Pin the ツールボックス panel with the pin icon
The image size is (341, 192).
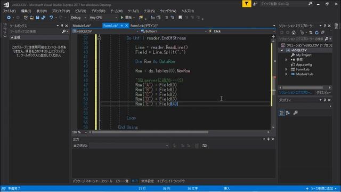coord(62,26)
